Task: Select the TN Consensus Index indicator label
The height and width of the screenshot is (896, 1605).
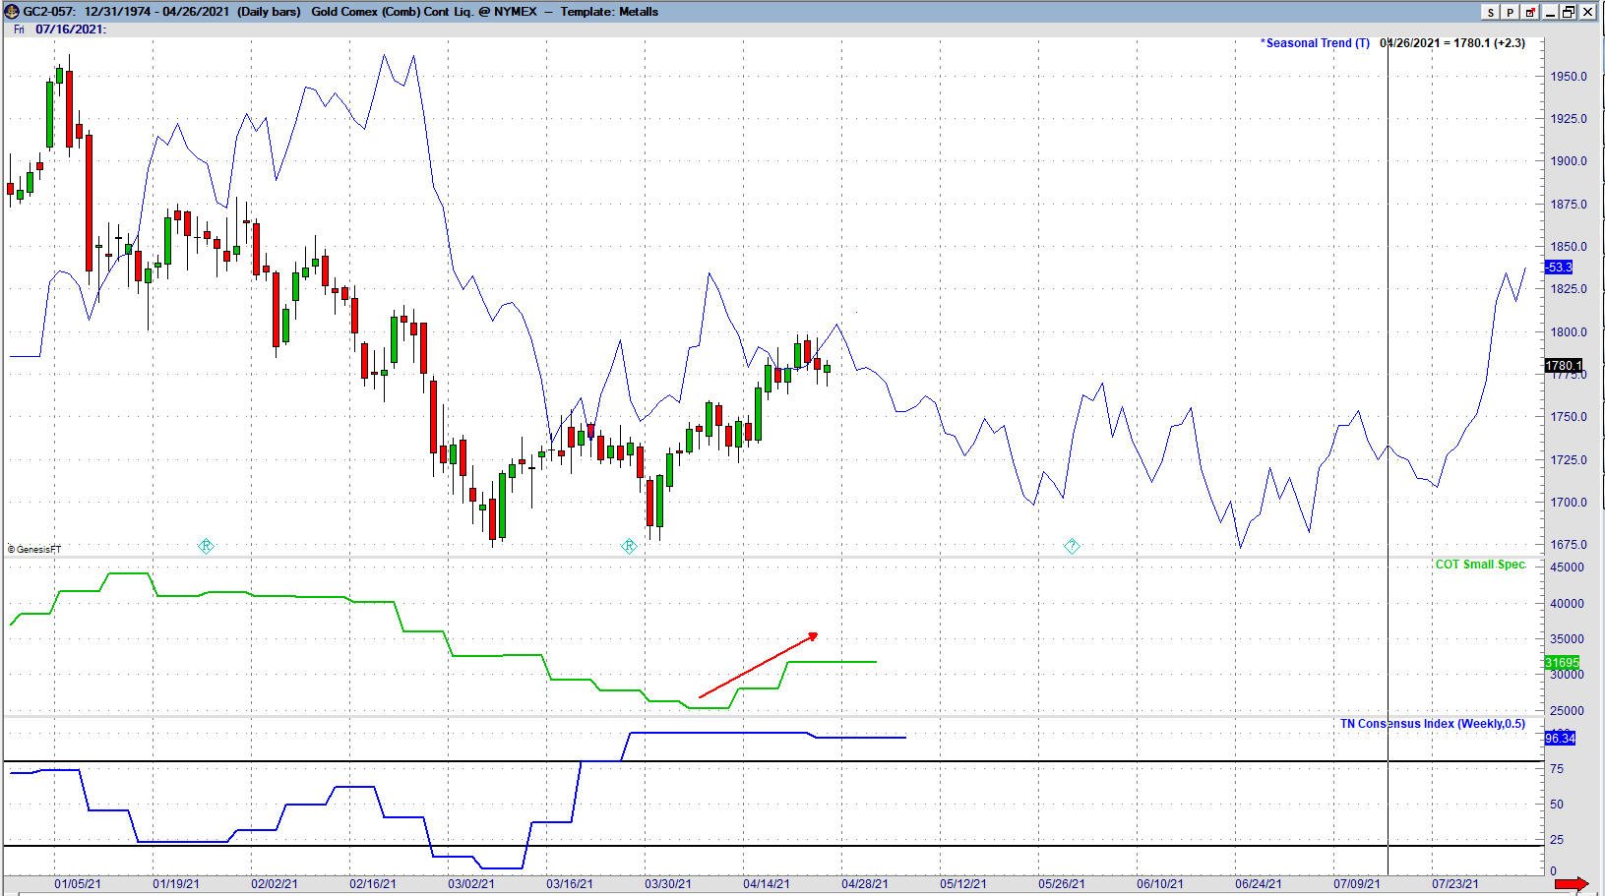Action: (1433, 724)
